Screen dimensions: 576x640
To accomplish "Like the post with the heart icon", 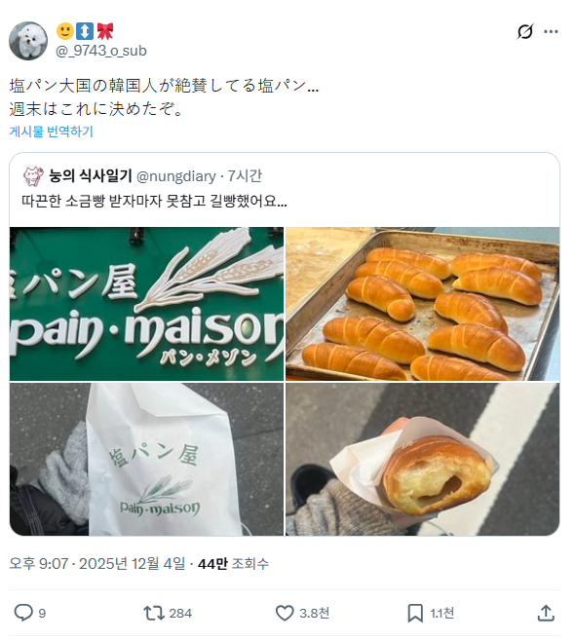I will (x=285, y=613).
